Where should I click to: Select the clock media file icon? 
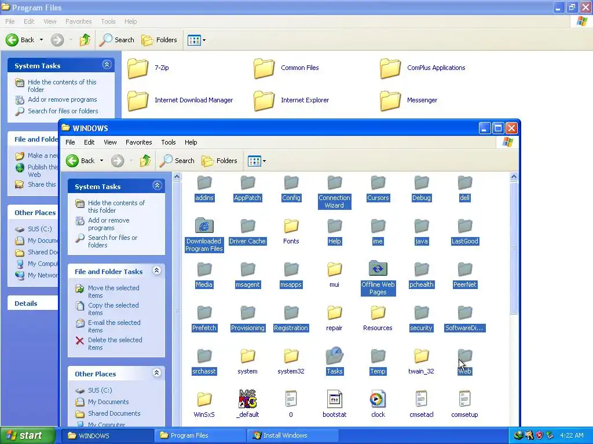pos(378,399)
